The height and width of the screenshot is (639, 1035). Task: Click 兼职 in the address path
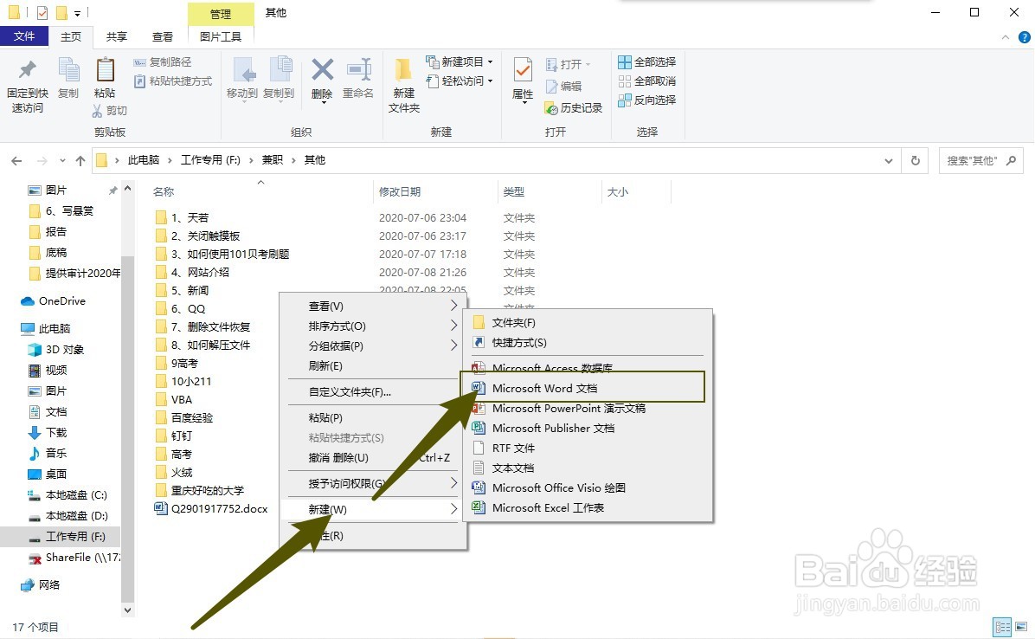tap(273, 159)
